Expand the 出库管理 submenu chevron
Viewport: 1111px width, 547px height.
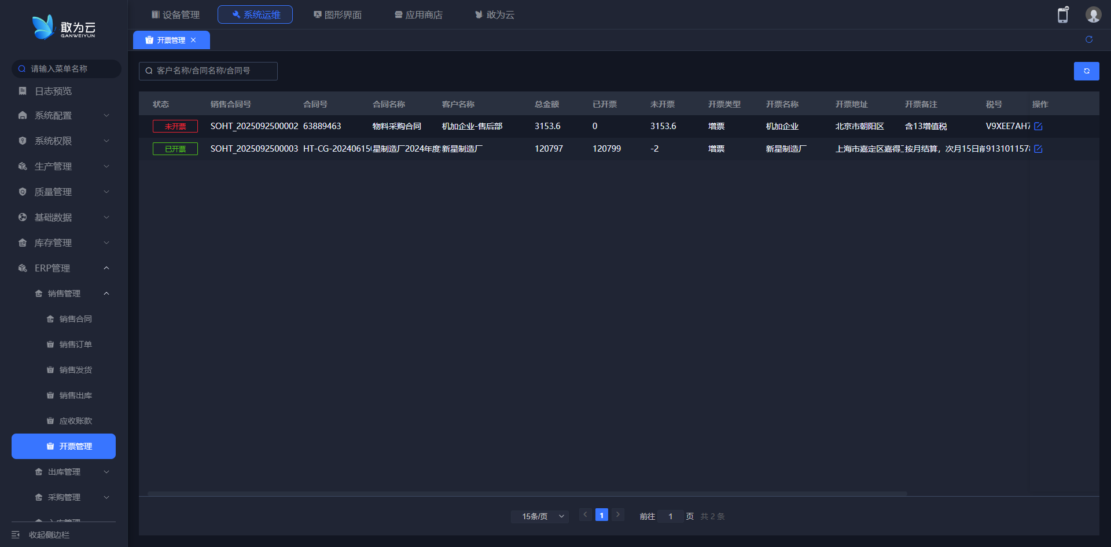tap(106, 472)
